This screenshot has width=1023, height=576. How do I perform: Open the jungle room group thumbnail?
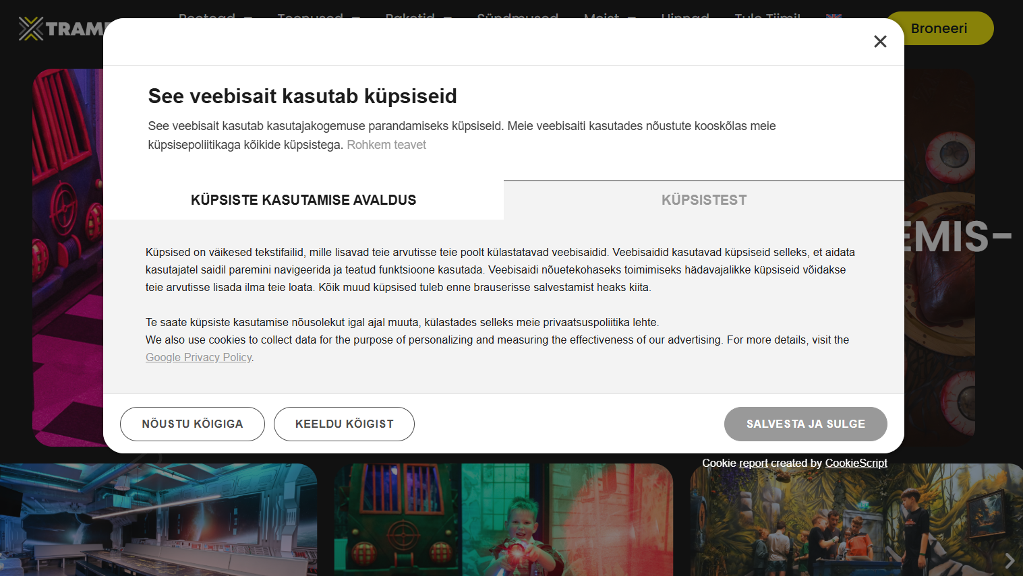click(x=856, y=519)
